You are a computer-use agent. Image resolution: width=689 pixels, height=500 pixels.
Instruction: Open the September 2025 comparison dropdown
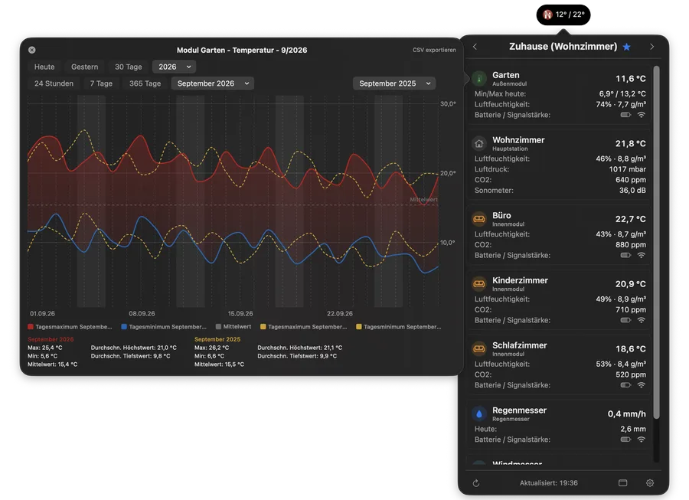tap(394, 83)
